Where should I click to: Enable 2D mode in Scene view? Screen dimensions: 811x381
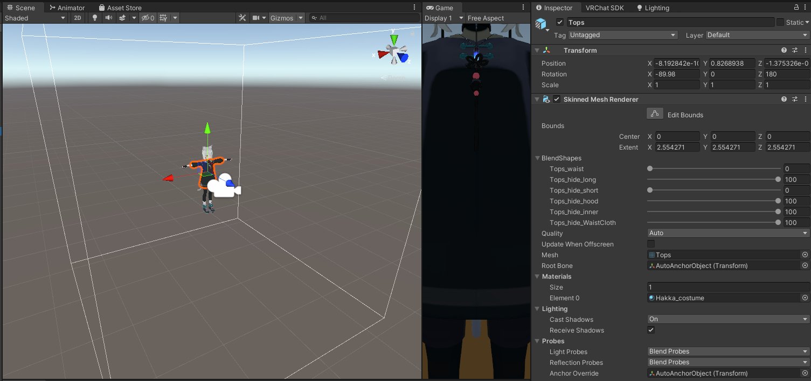coord(77,18)
